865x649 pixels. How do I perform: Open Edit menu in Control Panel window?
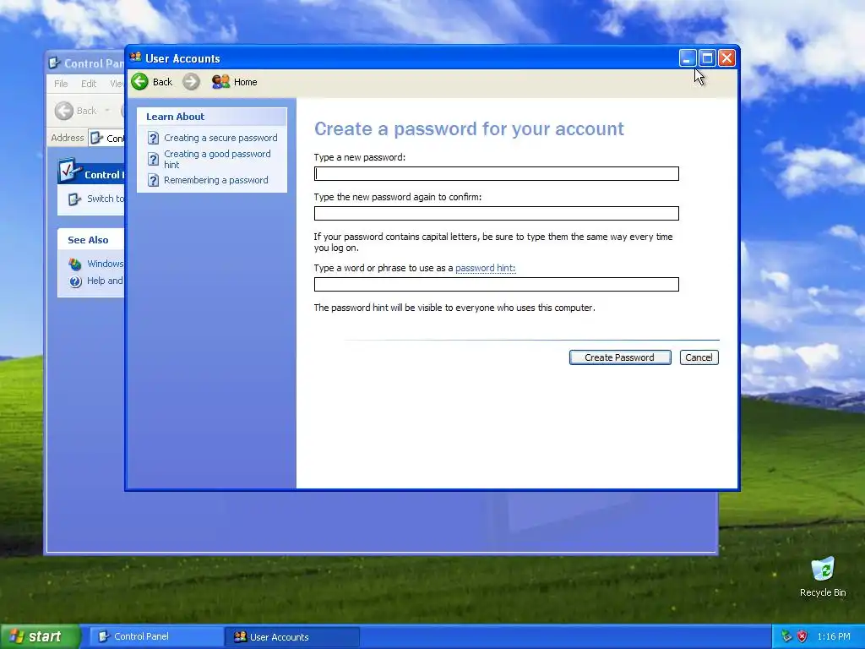tap(88, 84)
